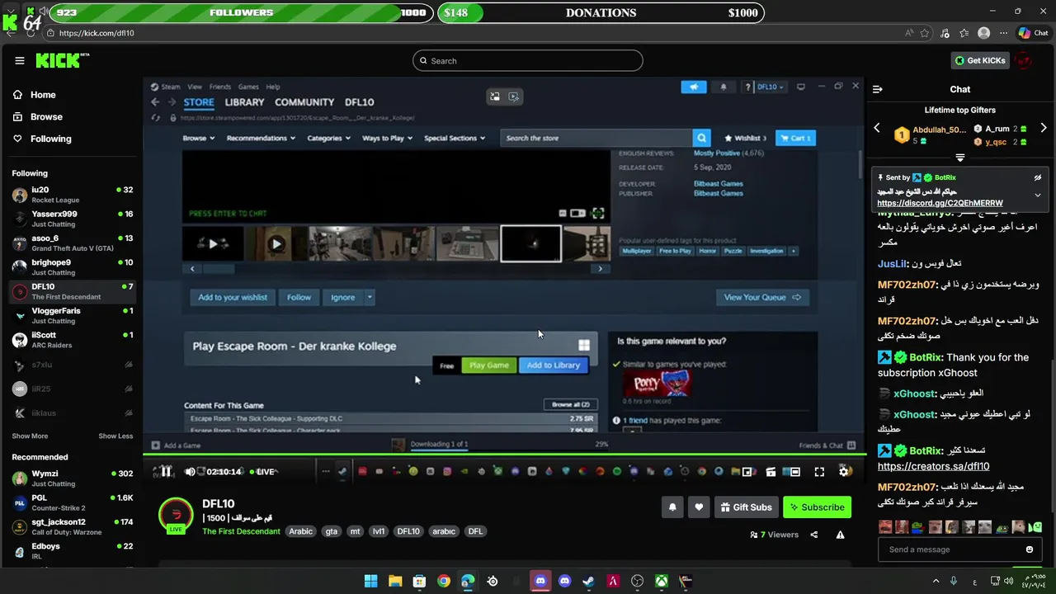Pause the Kick stream player
Screen dimensions: 1056x594
pyautogui.click(x=166, y=472)
